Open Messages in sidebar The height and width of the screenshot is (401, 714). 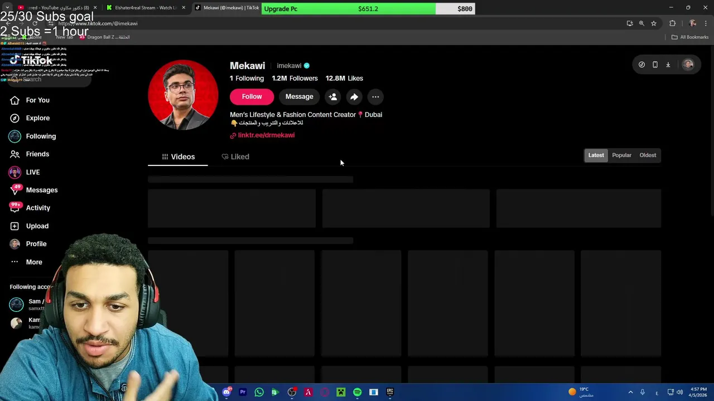41,190
